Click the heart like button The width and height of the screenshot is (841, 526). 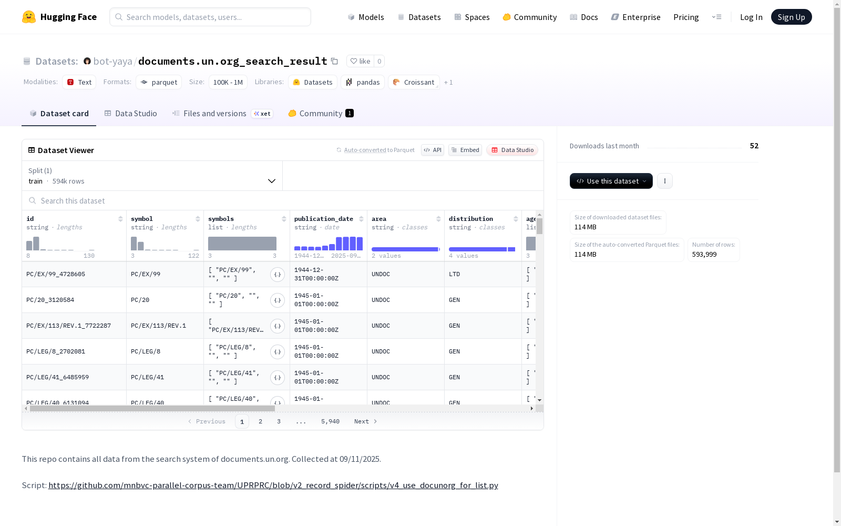(360, 61)
